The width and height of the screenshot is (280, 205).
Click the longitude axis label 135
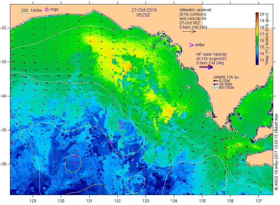tap(202, 201)
